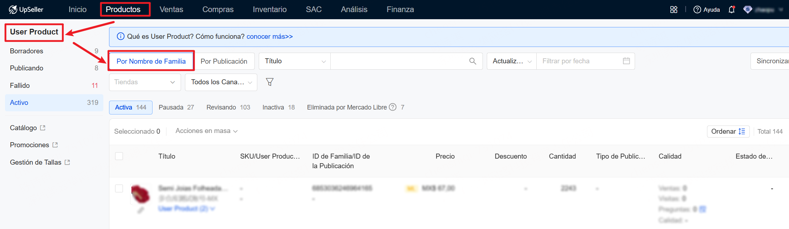This screenshot has height=229, width=789.
Task: Click the User Product sidebar heading
Action: point(34,32)
